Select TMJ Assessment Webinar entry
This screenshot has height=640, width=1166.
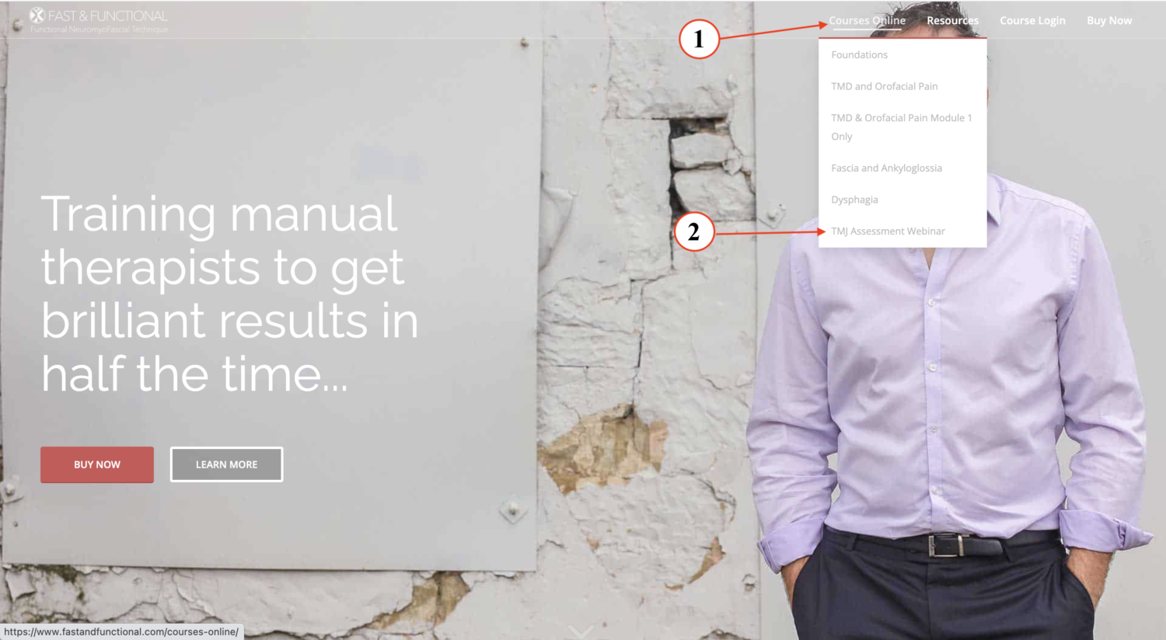tap(888, 231)
